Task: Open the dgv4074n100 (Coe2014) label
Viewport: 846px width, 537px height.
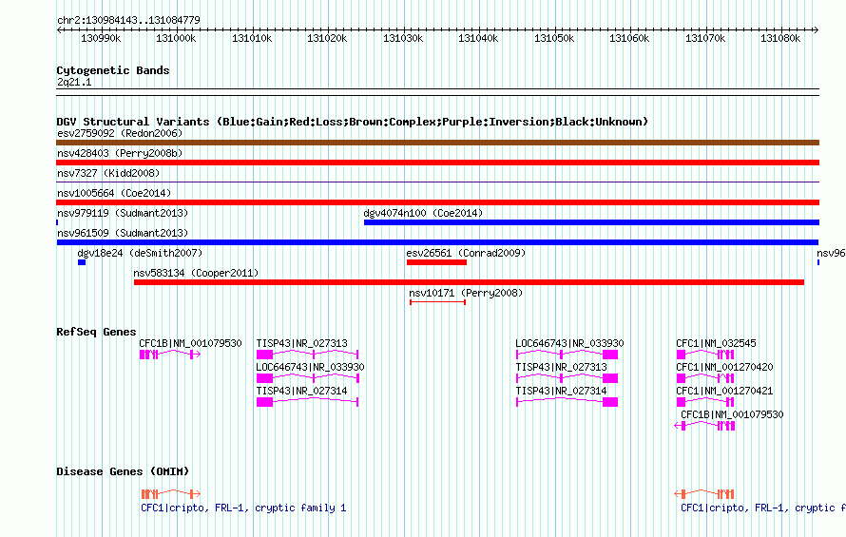Action: coord(423,213)
